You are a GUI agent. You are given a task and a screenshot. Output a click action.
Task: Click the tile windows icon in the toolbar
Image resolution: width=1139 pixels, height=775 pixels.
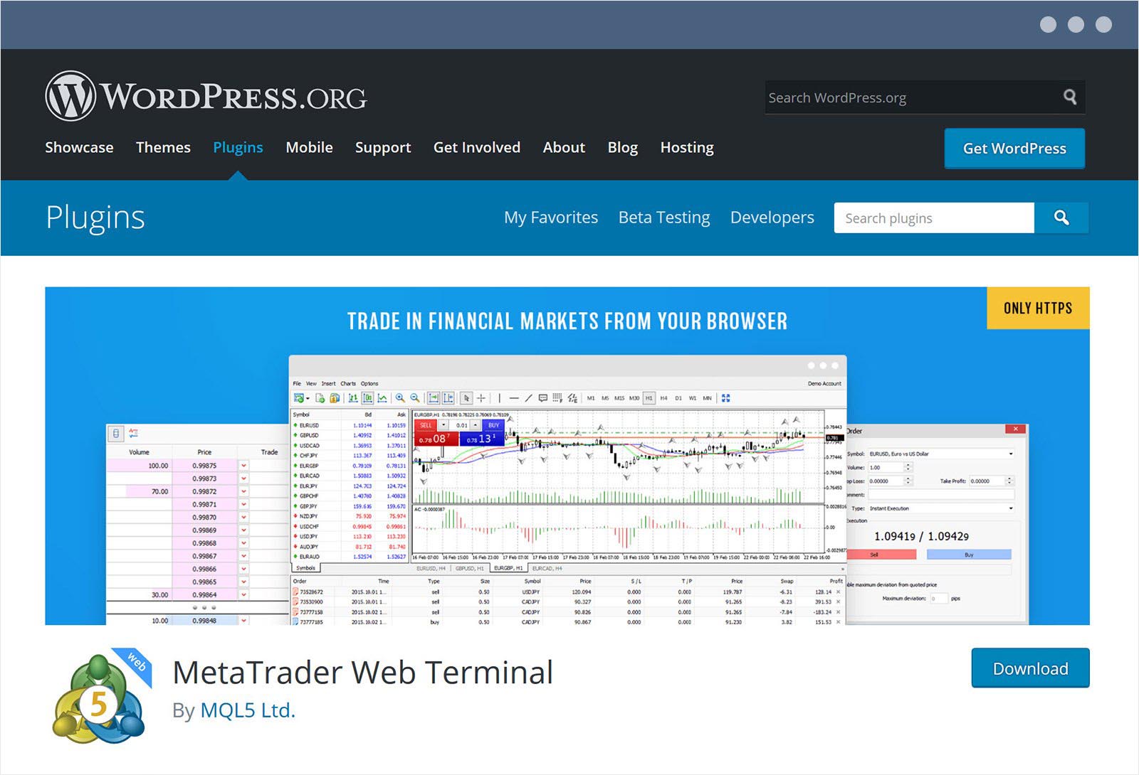[x=727, y=397]
